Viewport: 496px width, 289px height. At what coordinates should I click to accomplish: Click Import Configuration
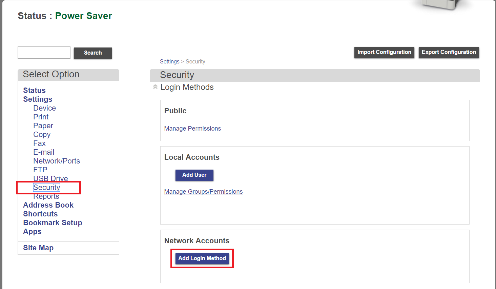click(x=384, y=52)
